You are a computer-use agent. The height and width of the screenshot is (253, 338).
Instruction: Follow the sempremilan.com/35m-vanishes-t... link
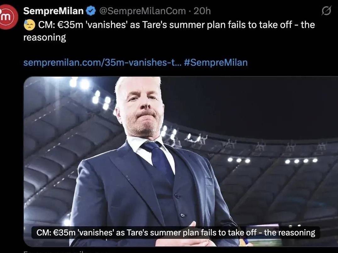[103, 63]
